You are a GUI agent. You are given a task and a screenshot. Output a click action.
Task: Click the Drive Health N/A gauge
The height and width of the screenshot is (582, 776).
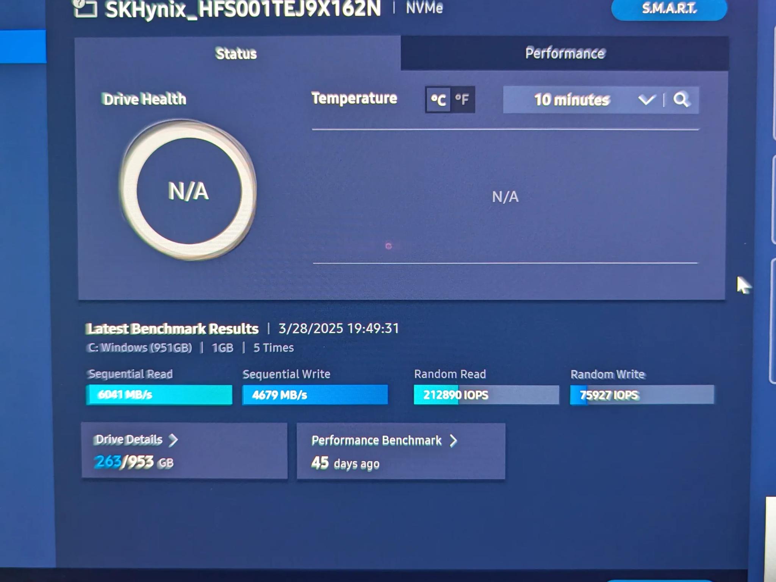188,191
